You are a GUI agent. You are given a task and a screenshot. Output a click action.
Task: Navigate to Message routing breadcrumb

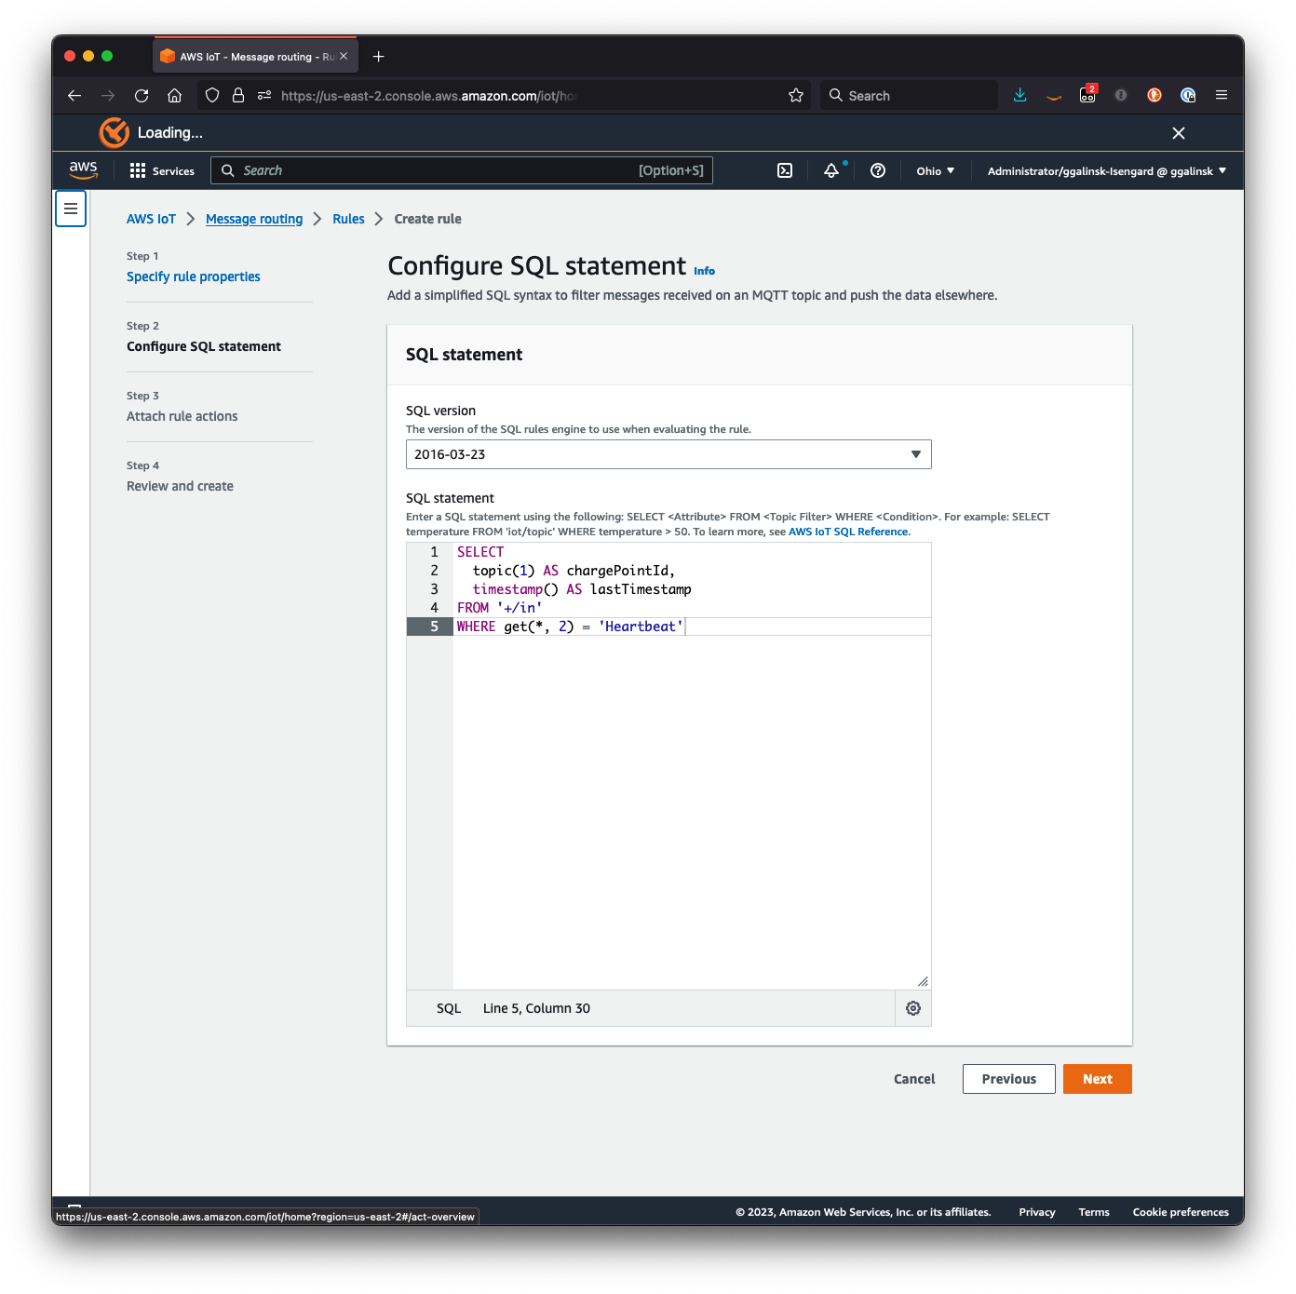(254, 219)
